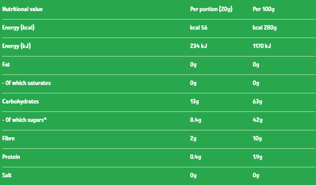Click the '10g' fibre per 100g value
Screen dimensions: 316x185
[x=257, y=139]
